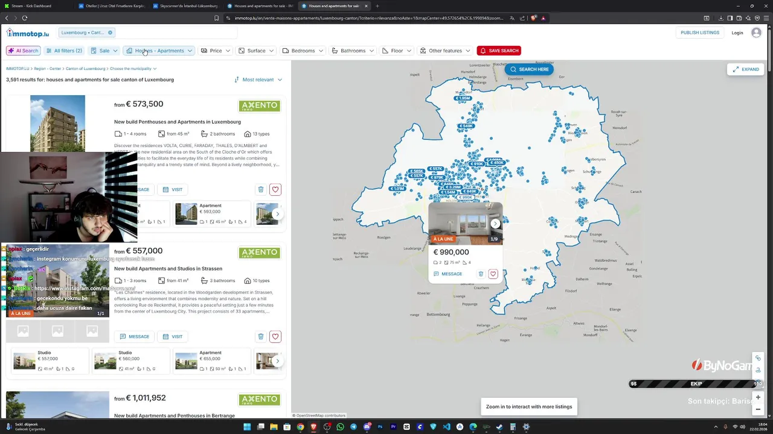Click VISIT button on the Strassen listing

(x=173, y=336)
